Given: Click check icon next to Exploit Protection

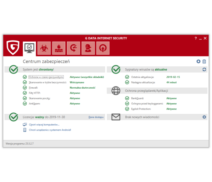Looking at the screenshot, I should [x=127, y=109].
